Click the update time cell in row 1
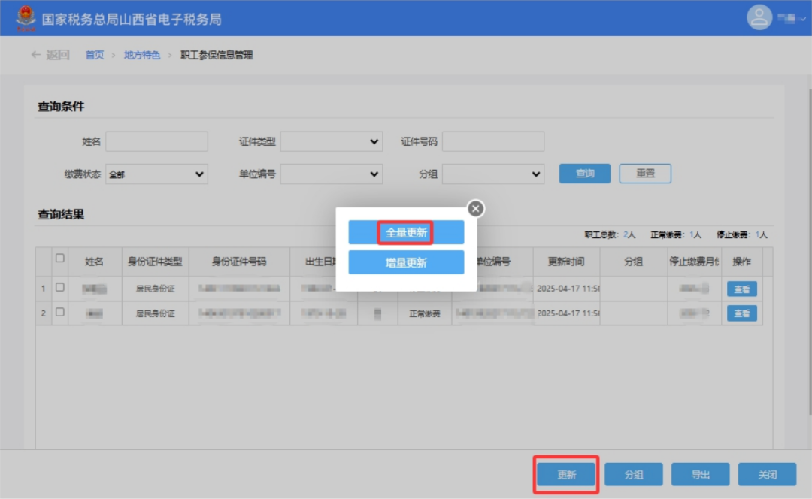The height and width of the screenshot is (499, 812). coord(567,289)
